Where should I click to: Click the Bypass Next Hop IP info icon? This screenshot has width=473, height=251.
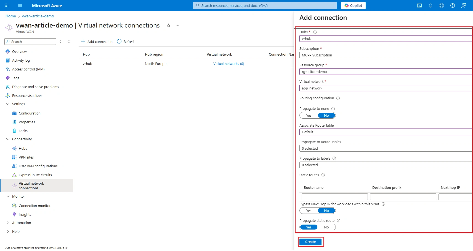click(383, 204)
